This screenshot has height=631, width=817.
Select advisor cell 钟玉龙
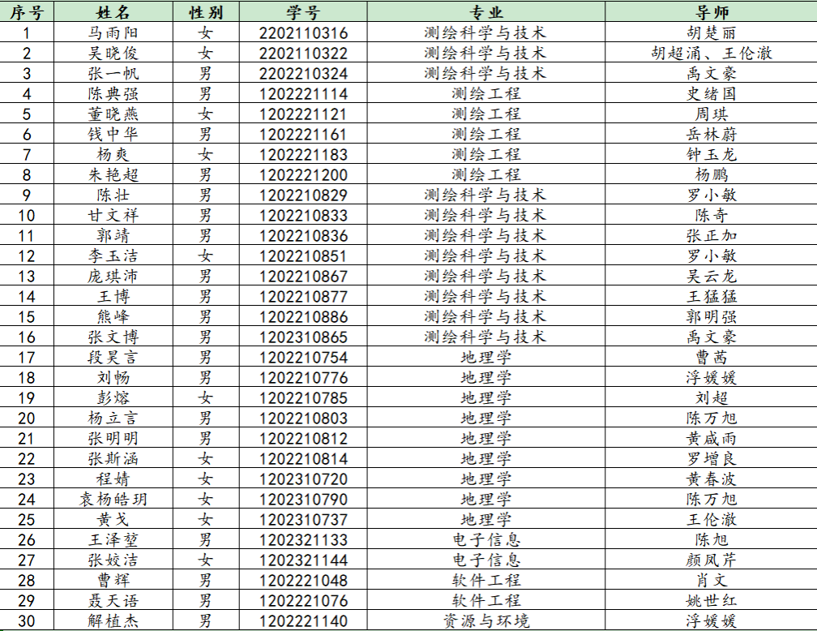712,155
